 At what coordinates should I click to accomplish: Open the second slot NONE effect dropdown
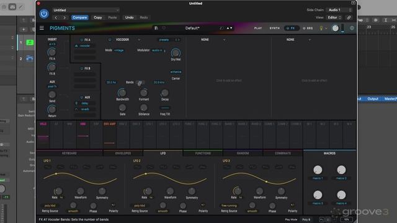(224, 40)
